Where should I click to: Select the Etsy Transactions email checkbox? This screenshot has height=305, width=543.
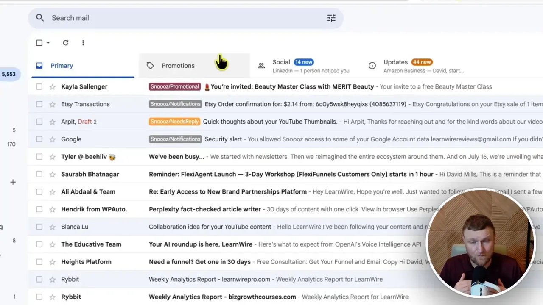pos(39,104)
